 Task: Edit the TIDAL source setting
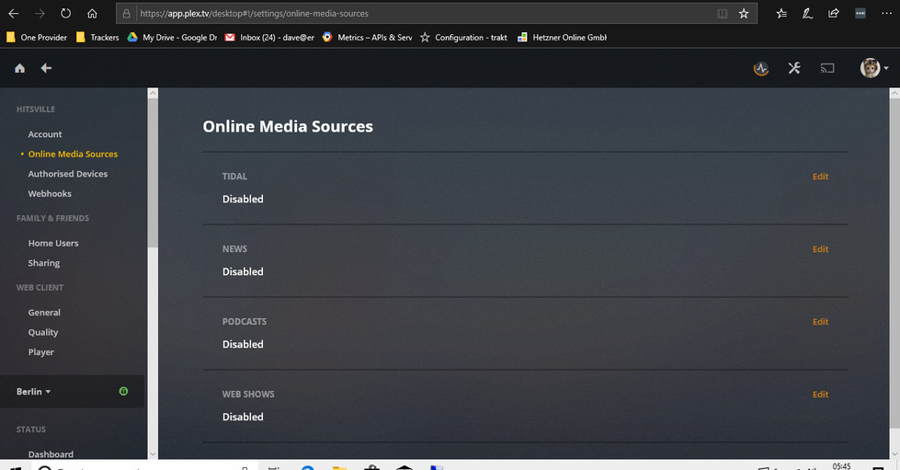[820, 177]
